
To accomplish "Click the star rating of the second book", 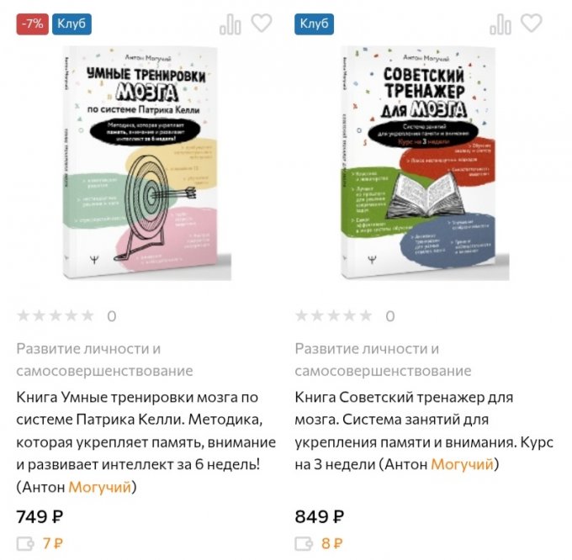I will coord(334,315).
